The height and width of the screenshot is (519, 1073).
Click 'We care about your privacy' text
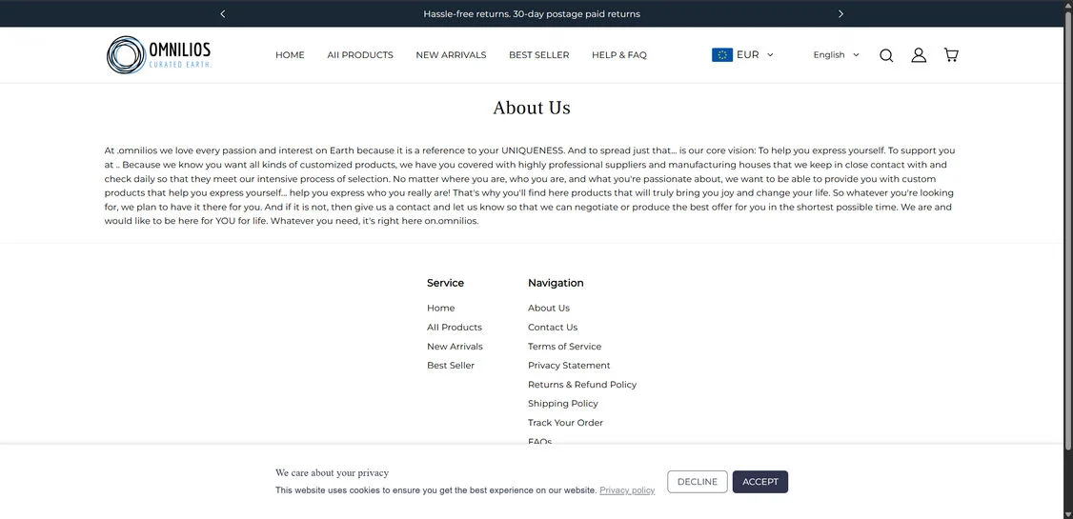pyautogui.click(x=332, y=472)
